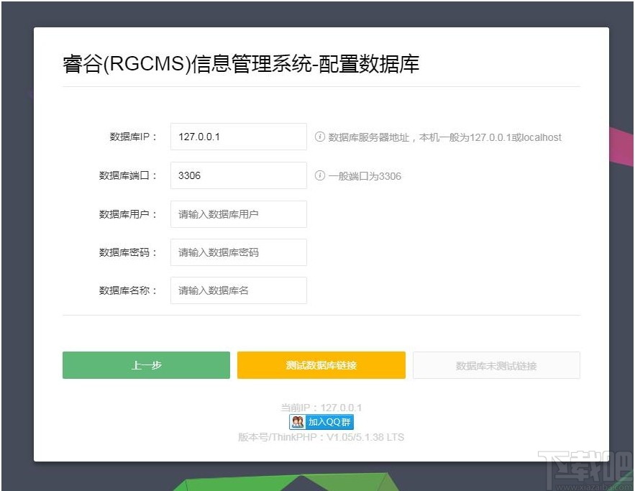Select the 请输入数据库用户 input field
635x491 pixels.
coord(238,214)
